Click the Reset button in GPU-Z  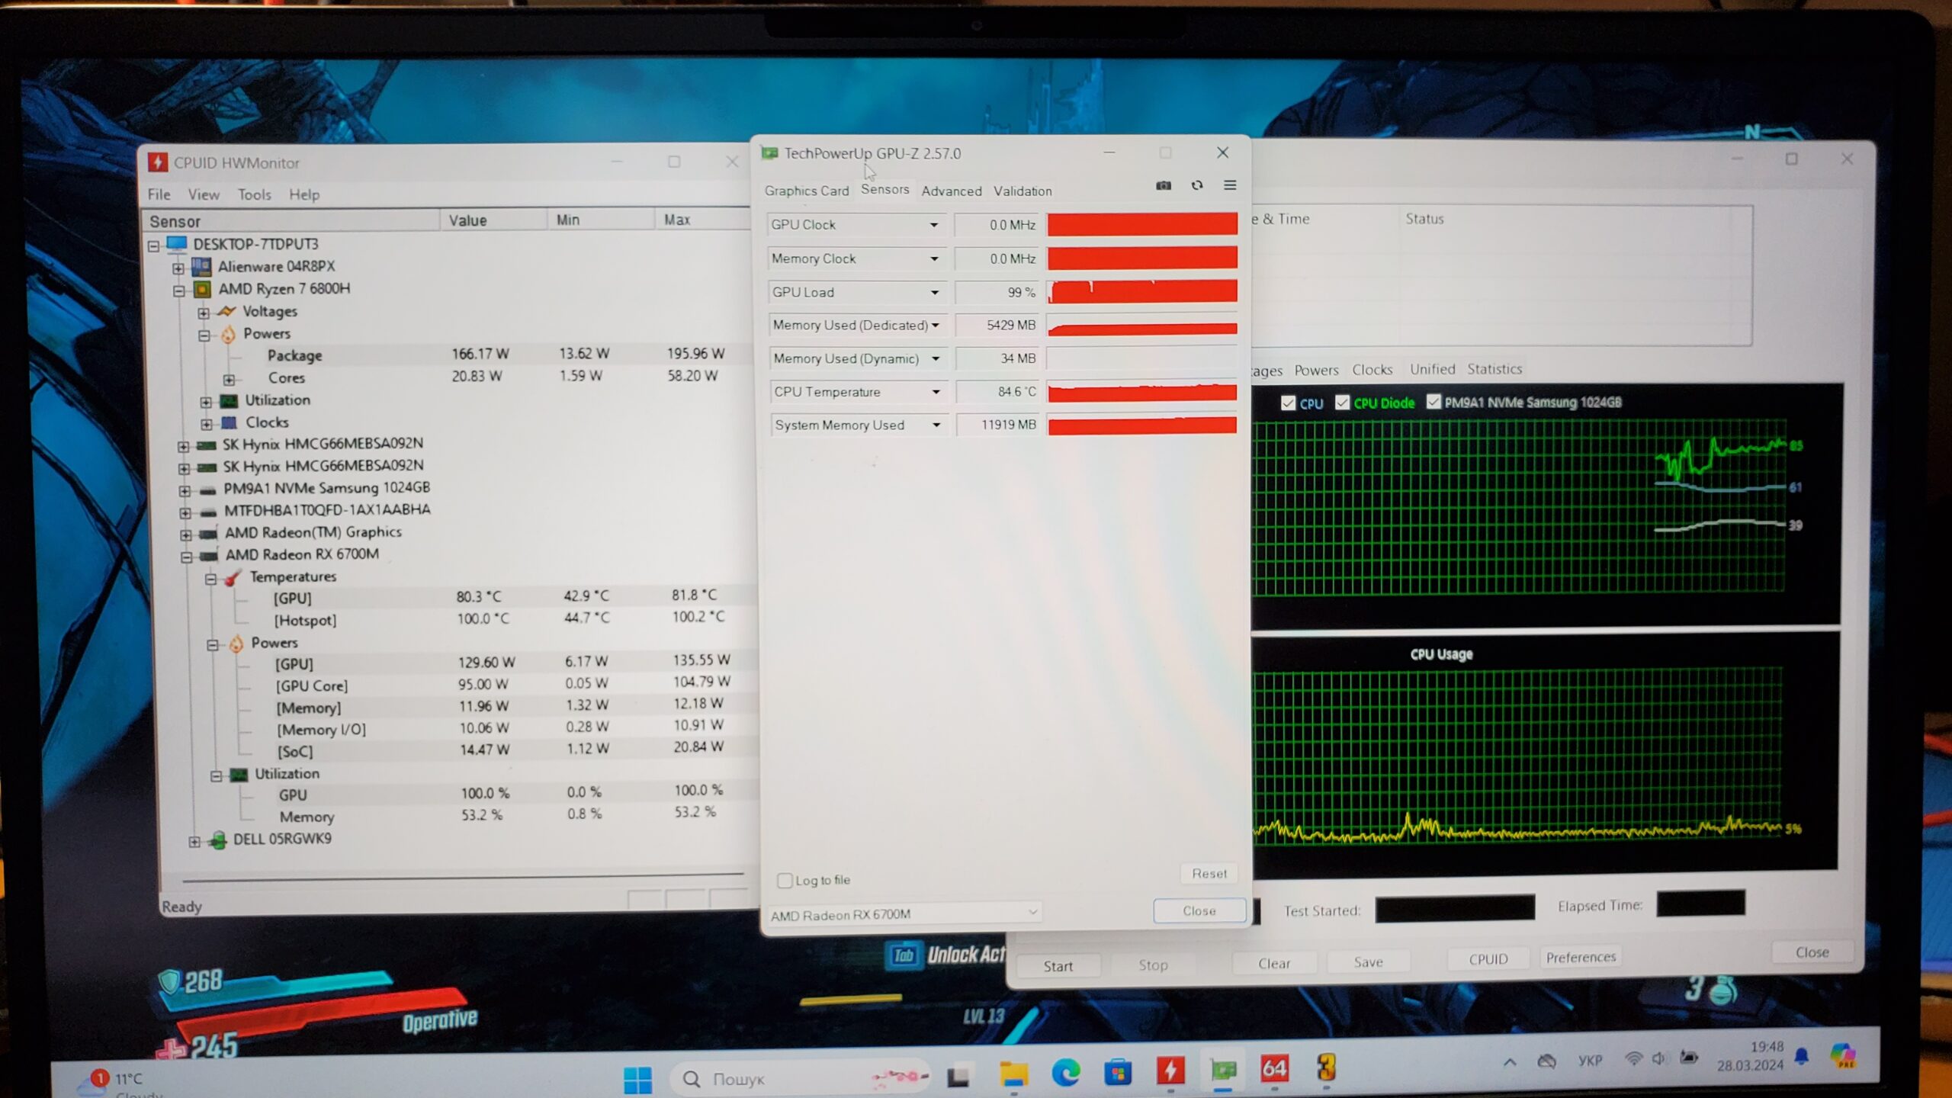[x=1209, y=874]
